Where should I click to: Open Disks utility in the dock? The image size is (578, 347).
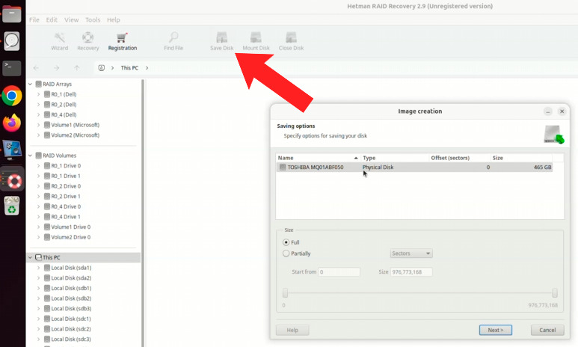(12, 41)
